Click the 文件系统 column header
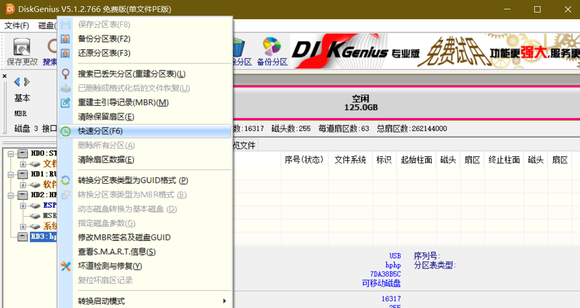This screenshot has height=308, width=580. coord(350,160)
